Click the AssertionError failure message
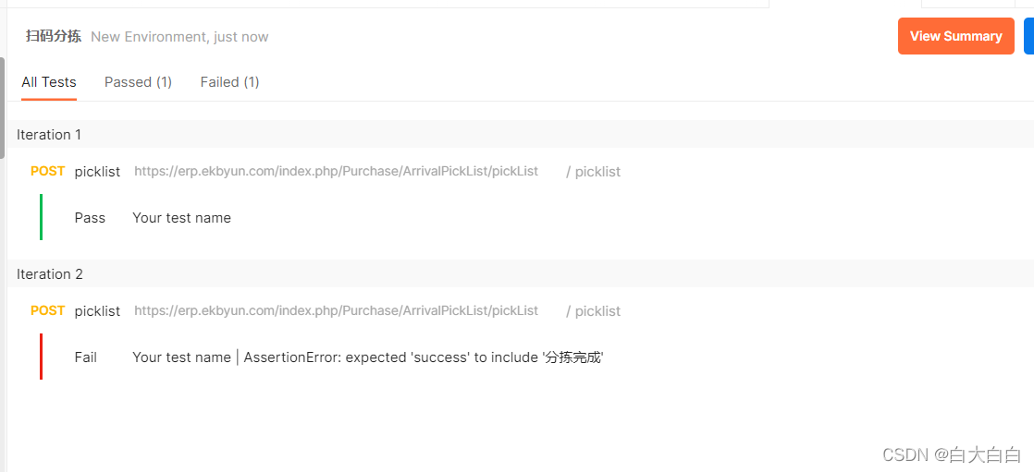This screenshot has width=1034, height=472. (424, 357)
